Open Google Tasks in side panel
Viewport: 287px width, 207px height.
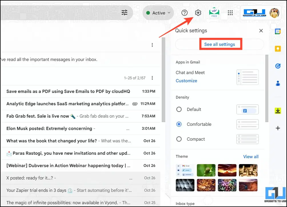click(x=278, y=66)
